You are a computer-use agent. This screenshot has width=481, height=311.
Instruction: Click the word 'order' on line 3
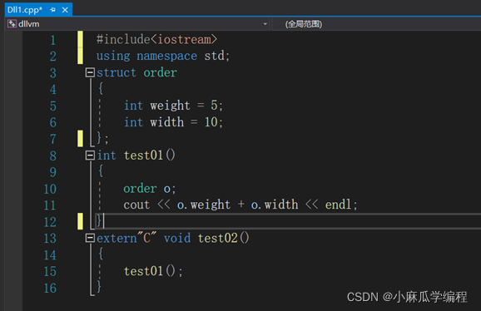(160, 72)
